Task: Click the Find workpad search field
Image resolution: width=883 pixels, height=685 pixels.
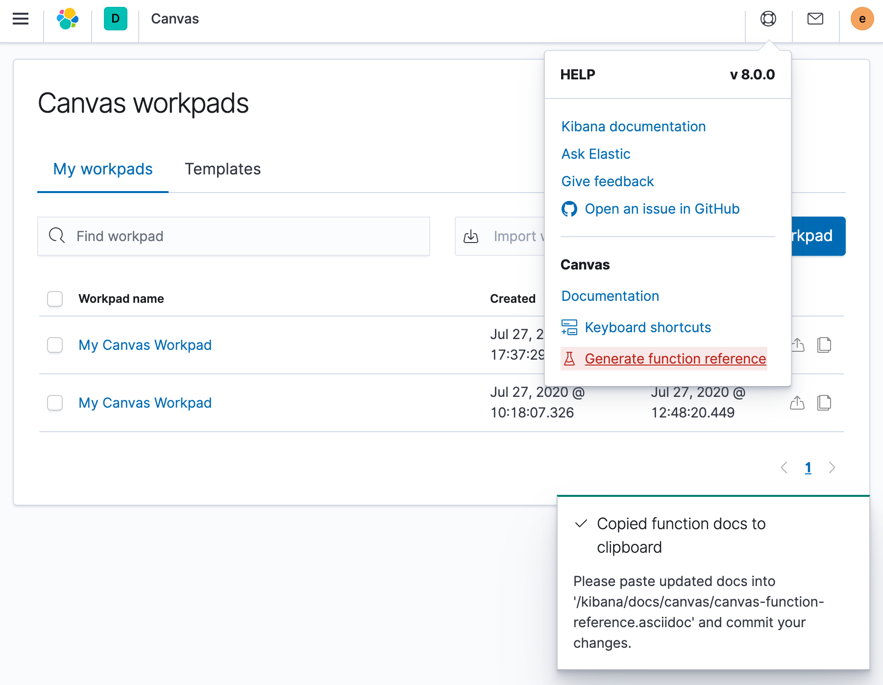Action: (234, 236)
